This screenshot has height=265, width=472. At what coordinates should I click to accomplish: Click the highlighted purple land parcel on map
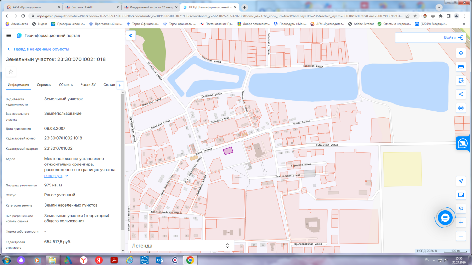pyautogui.click(x=228, y=151)
